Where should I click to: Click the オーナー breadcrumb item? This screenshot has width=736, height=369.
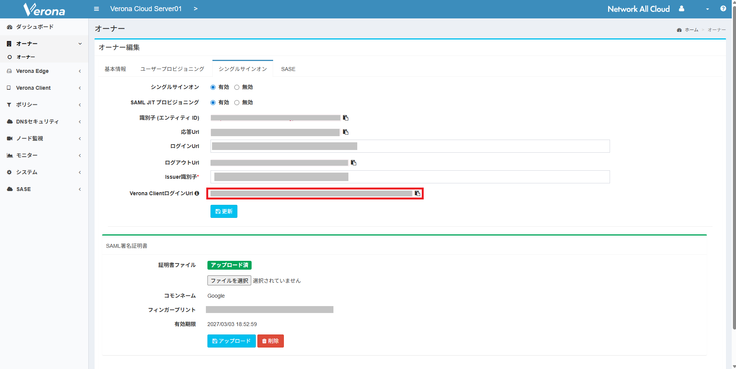point(716,30)
